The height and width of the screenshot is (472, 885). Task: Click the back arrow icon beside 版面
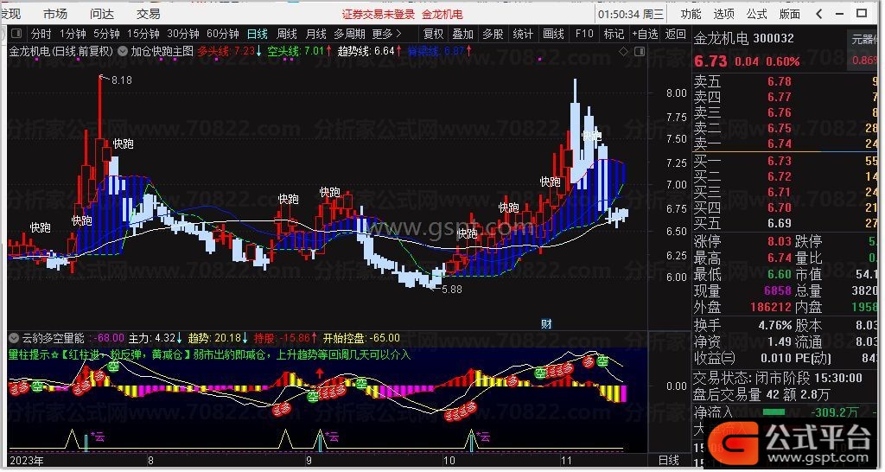(x=819, y=14)
